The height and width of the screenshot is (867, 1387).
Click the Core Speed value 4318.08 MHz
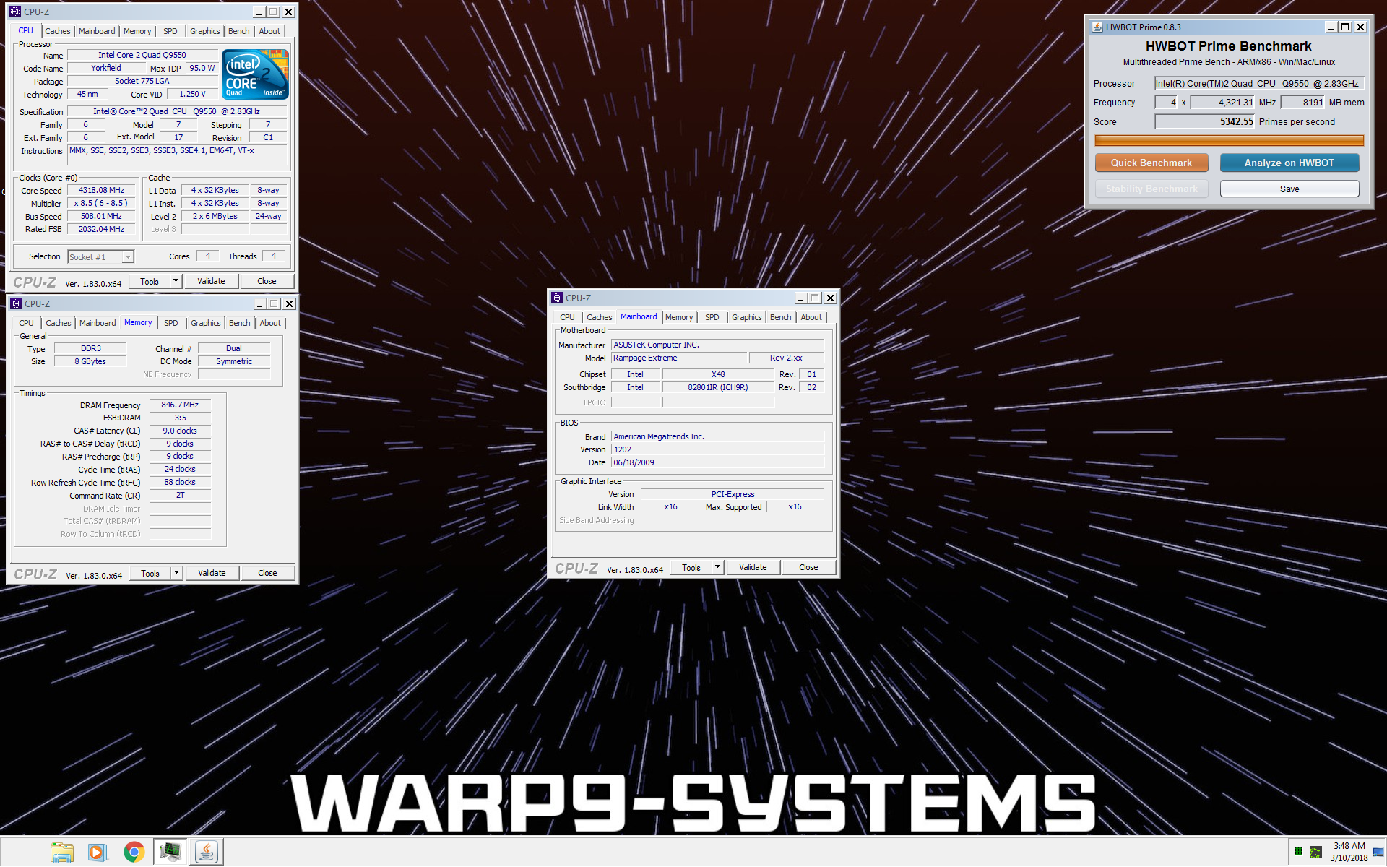(102, 190)
